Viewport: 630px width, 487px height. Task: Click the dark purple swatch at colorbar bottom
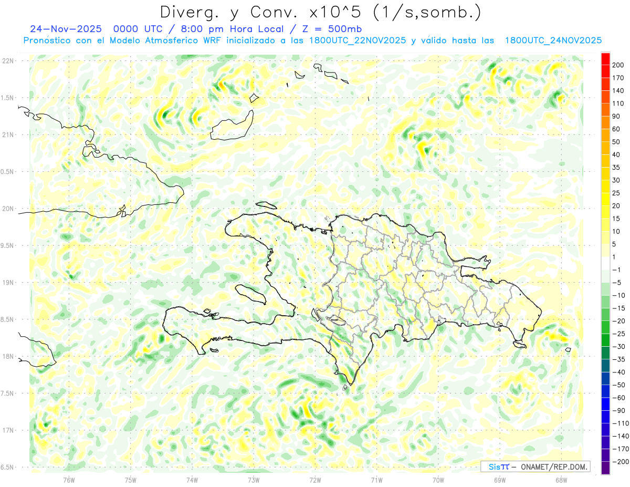605,468
